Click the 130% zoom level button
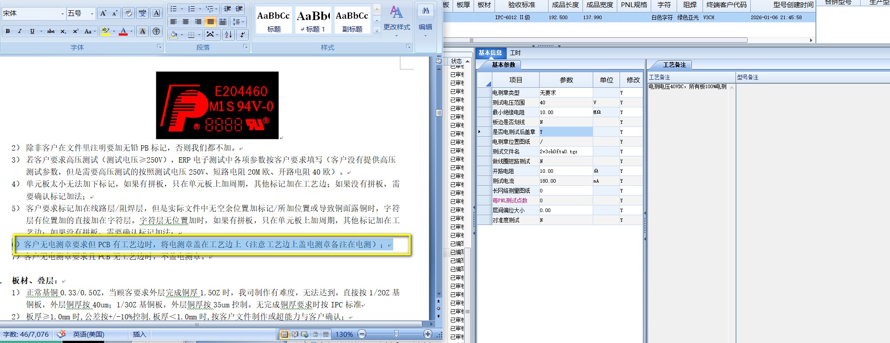Screen dimensions: 890x343 (x=344, y=334)
